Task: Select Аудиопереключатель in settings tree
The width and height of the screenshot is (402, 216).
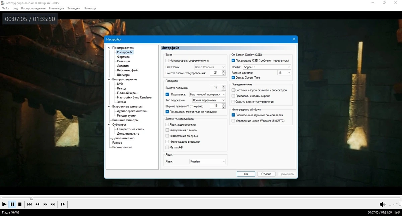Action: (132, 111)
